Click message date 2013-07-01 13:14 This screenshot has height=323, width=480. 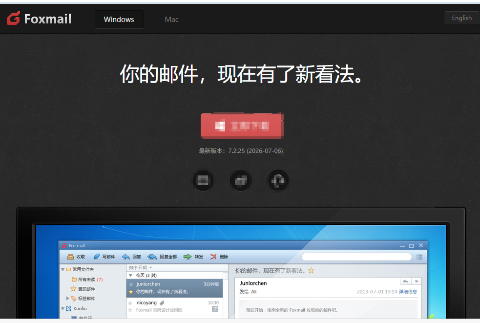(x=377, y=292)
